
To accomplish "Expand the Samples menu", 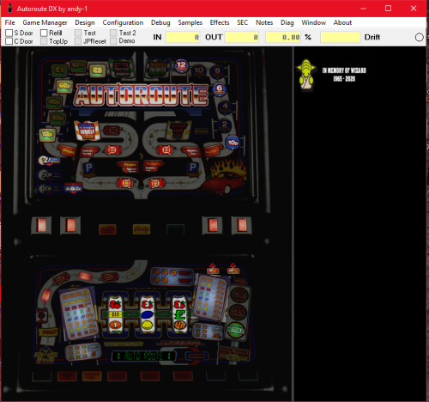I will [190, 22].
